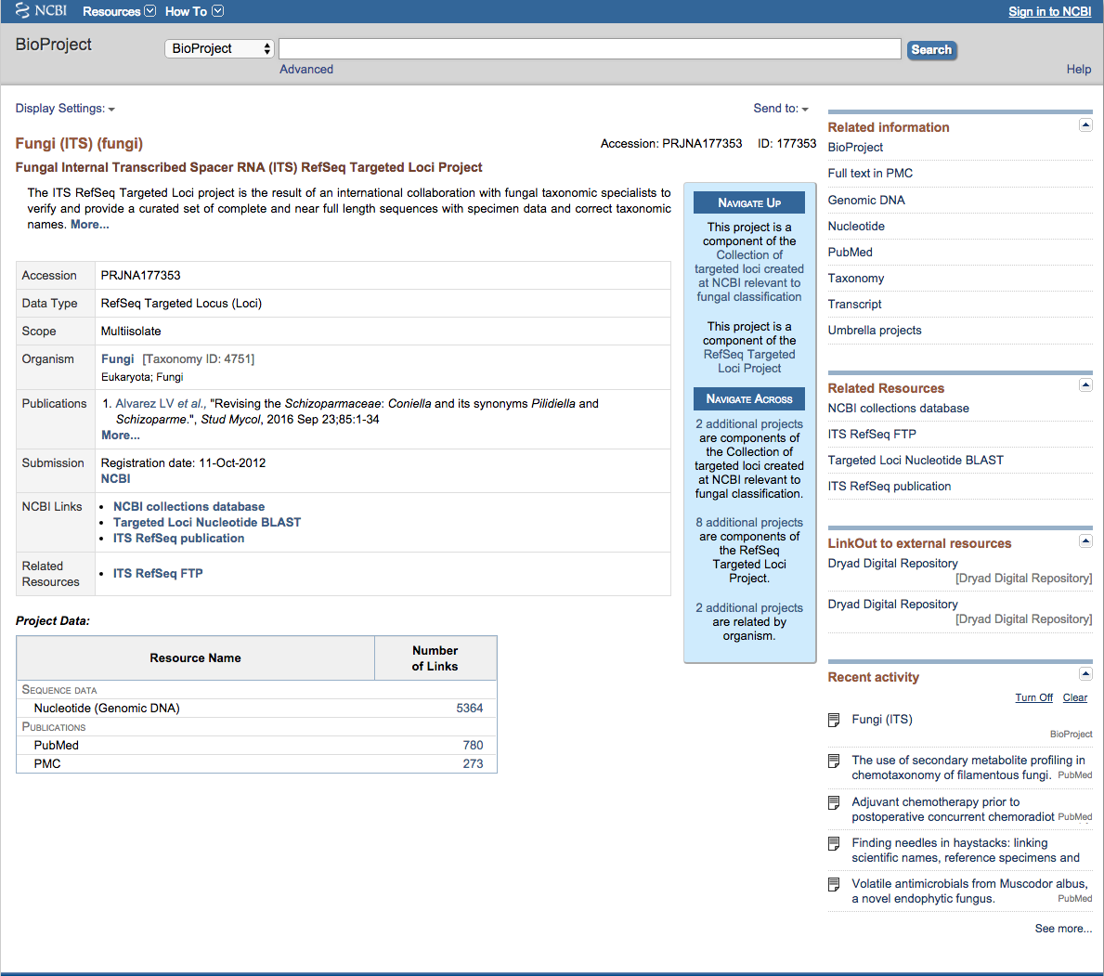Image resolution: width=1104 pixels, height=976 pixels.
Task: Click document icon beside Adjuvant chemotherapy entry
Action: coord(834,802)
